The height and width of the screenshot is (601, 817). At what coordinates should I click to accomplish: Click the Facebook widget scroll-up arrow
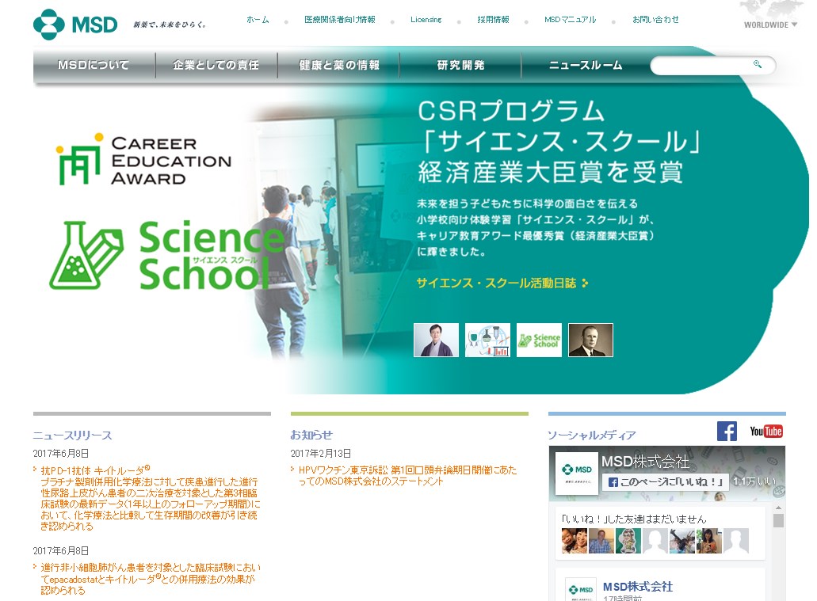778,508
